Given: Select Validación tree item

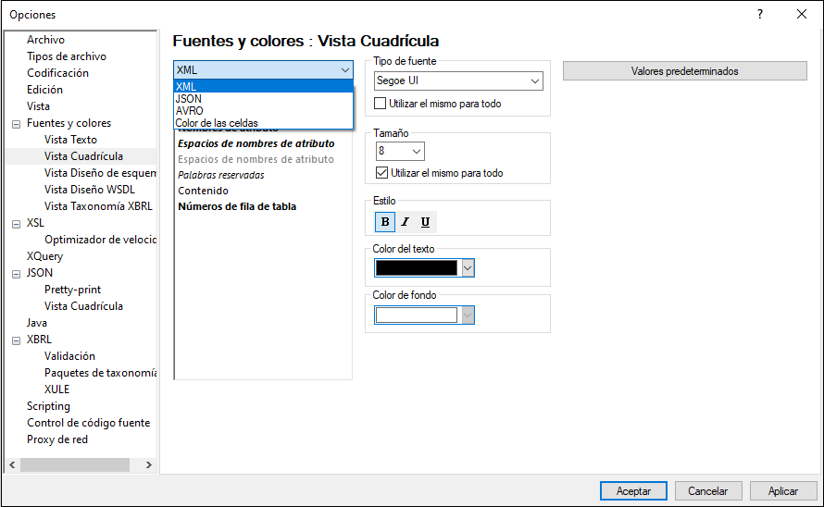Looking at the screenshot, I should click(x=69, y=356).
